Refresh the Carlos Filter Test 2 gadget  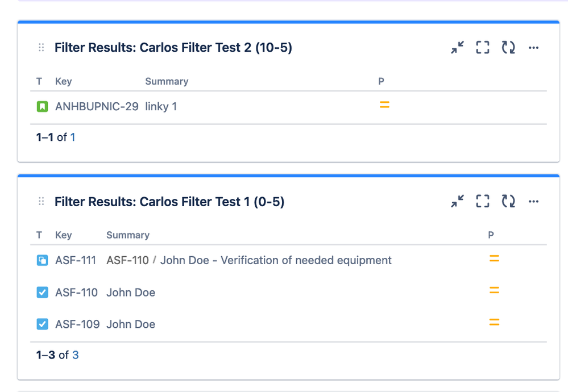[x=508, y=48]
